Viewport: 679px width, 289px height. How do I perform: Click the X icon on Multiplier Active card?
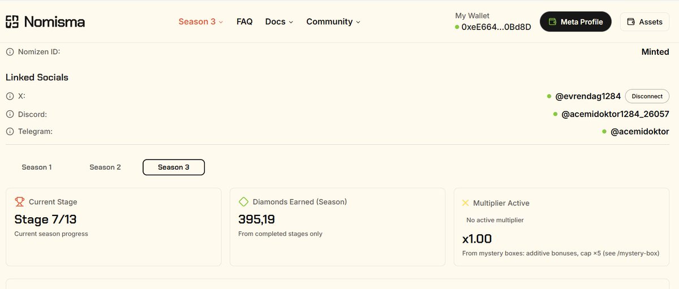point(466,202)
